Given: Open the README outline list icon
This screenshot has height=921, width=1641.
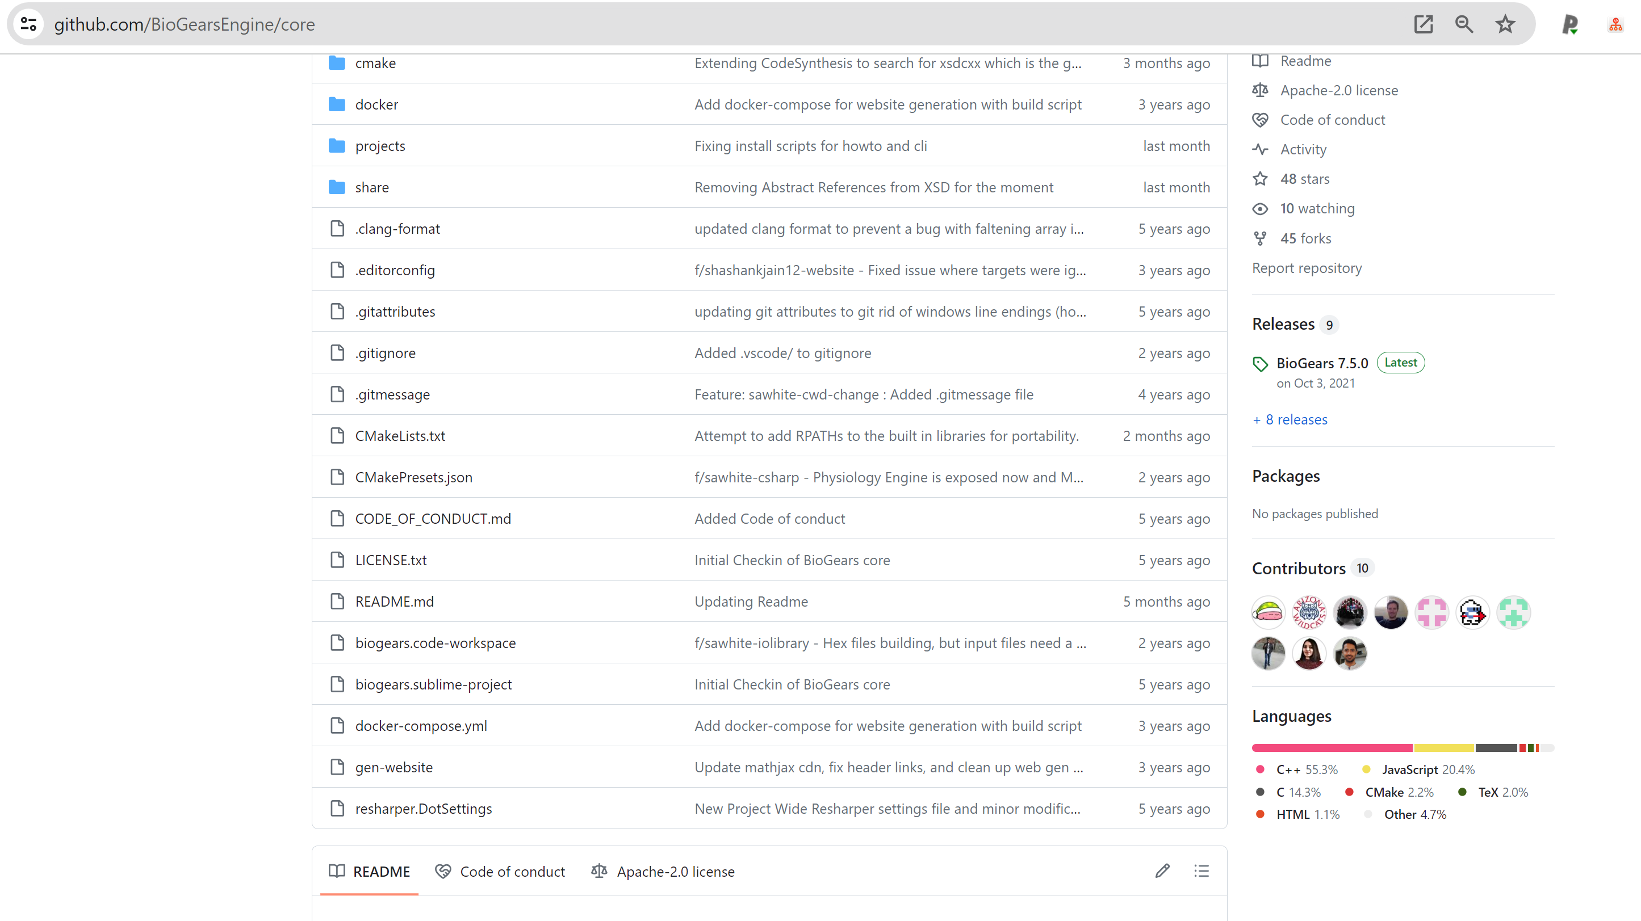Looking at the screenshot, I should [1201, 870].
